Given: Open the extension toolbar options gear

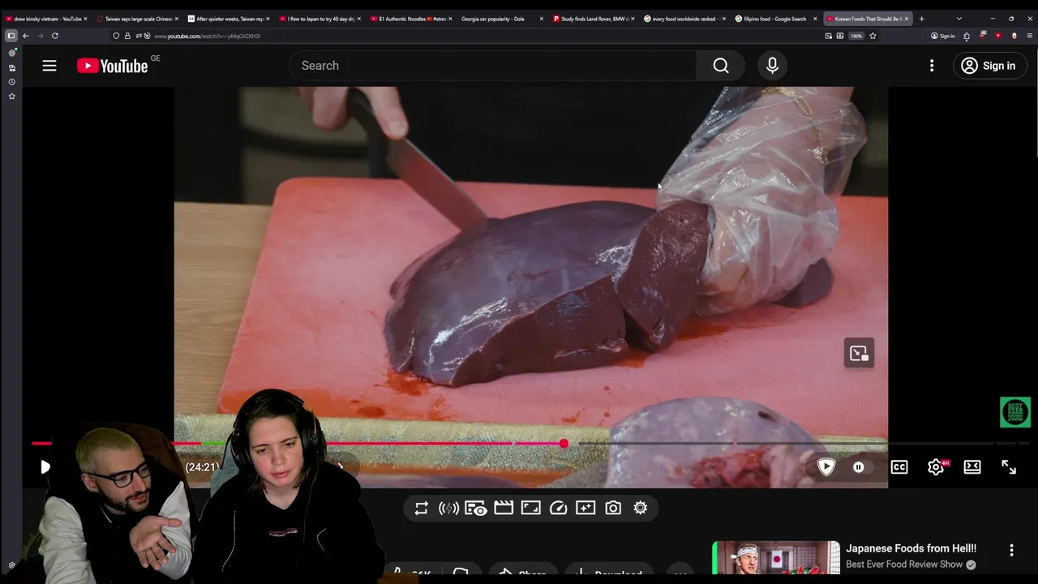Looking at the screenshot, I should (641, 508).
